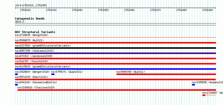Select the long blue nsv4105415 bar
Viewport: 223px width, 105px height.
pos(115,69)
